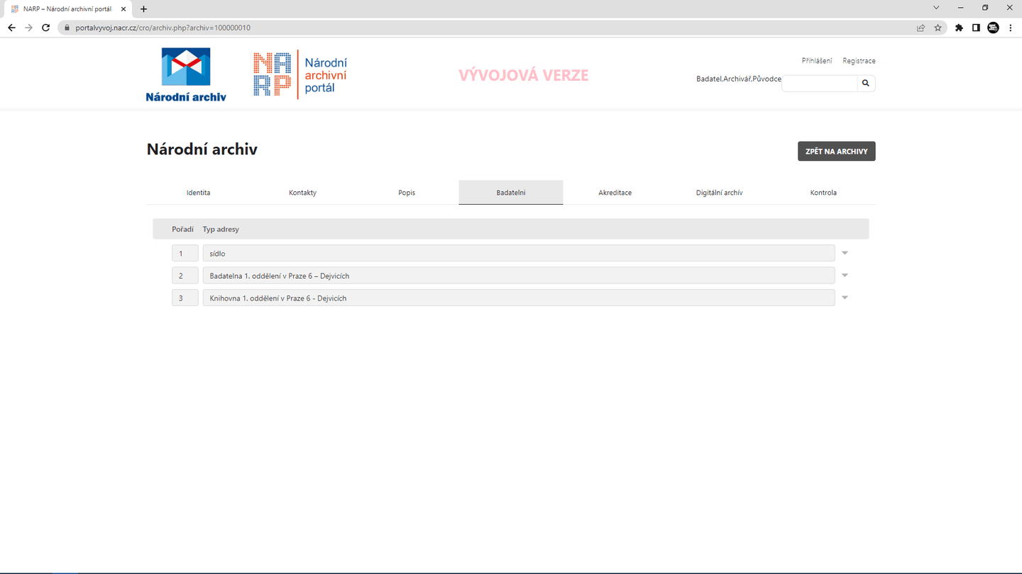Click the search magnifier icon

coord(866,84)
